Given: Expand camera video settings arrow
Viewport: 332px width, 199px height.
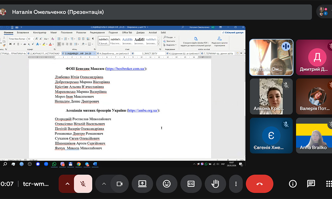Looking at the screenshot, I should [x=104, y=184].
